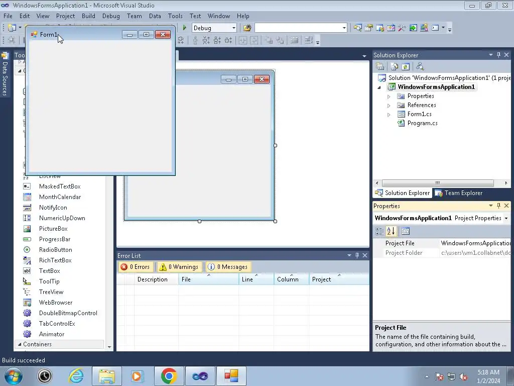Click the Windows Start button
Viewport: 514px width, 386px height.
point(13,376)
